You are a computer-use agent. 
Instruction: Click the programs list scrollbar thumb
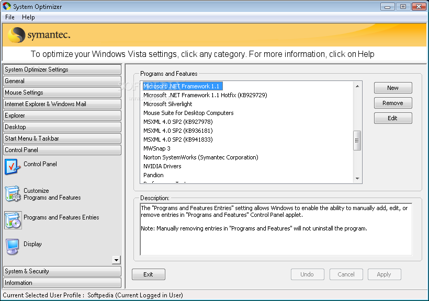click(x=357, y=141)
